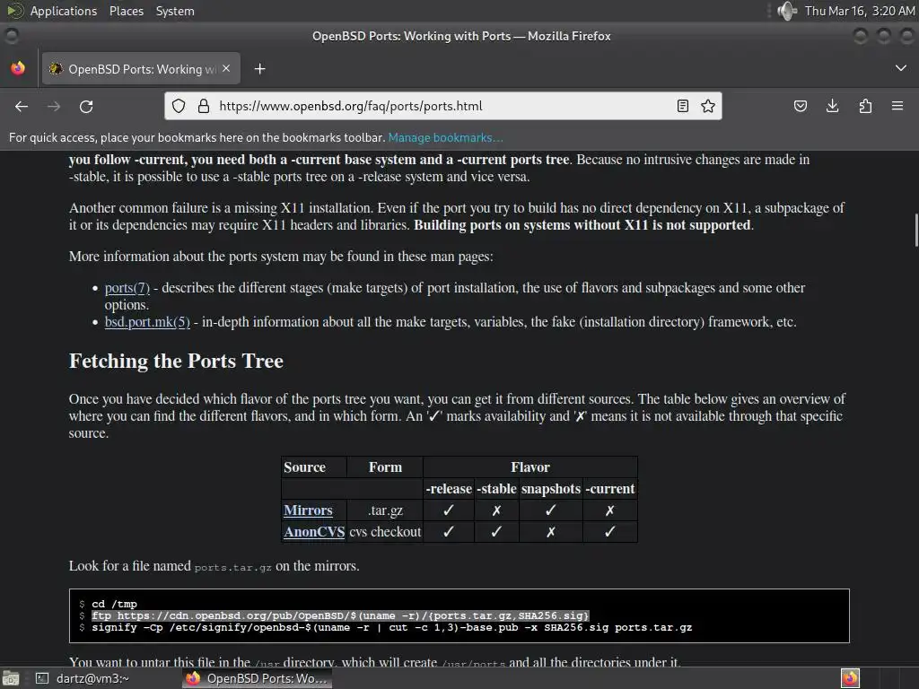Bookmark this page with the star

pyautogui.click(x=708, y=106)
